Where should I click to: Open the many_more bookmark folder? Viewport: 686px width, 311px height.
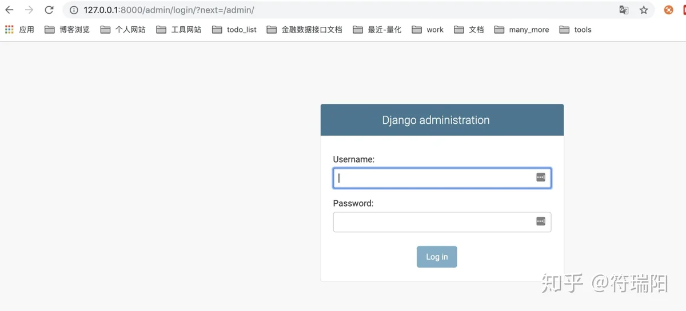(x=522, y=30)
